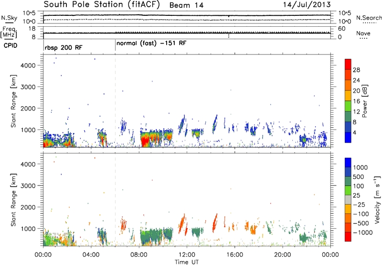Click the 'Freq. [MHz]' axis label
The image size is (382, 265).
[9, 32]
